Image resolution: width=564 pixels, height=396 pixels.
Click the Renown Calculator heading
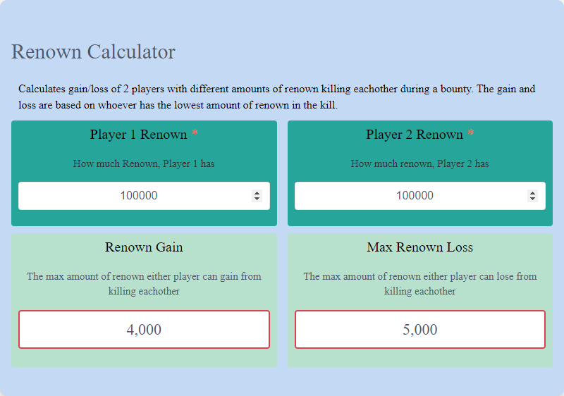click(93, 51)
